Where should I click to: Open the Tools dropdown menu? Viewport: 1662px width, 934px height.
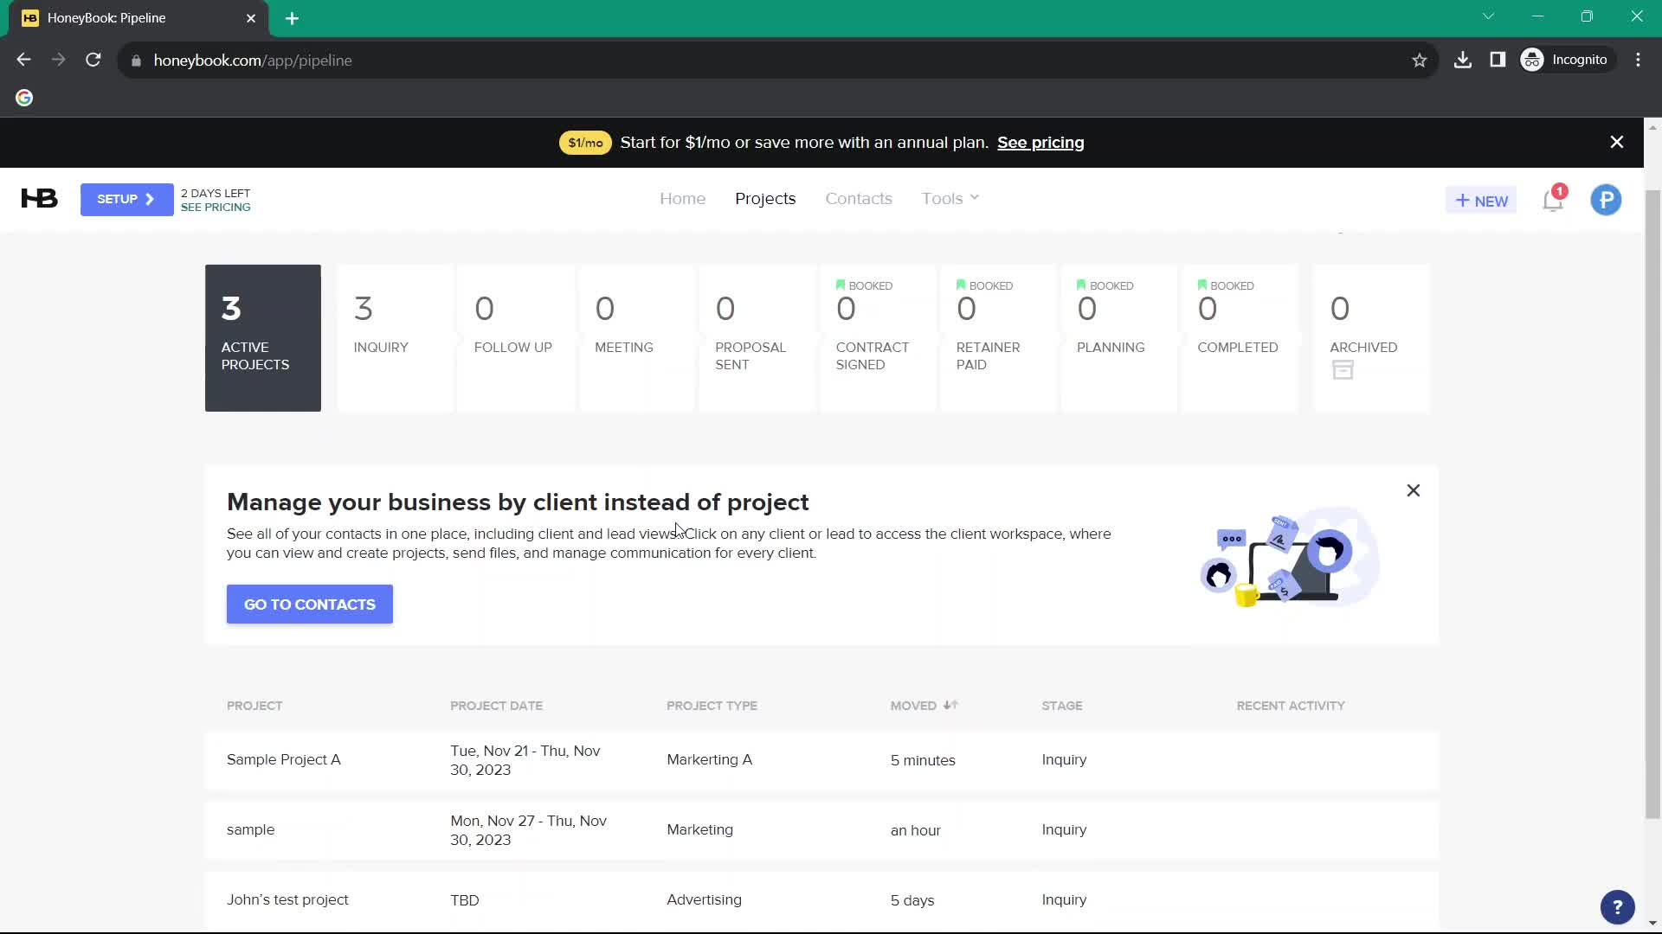coord(950,200)
